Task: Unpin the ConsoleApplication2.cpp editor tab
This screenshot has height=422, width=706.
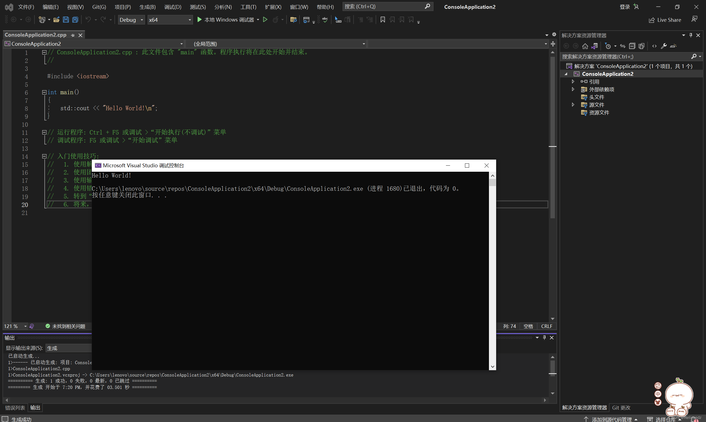Action: [73, 35]
